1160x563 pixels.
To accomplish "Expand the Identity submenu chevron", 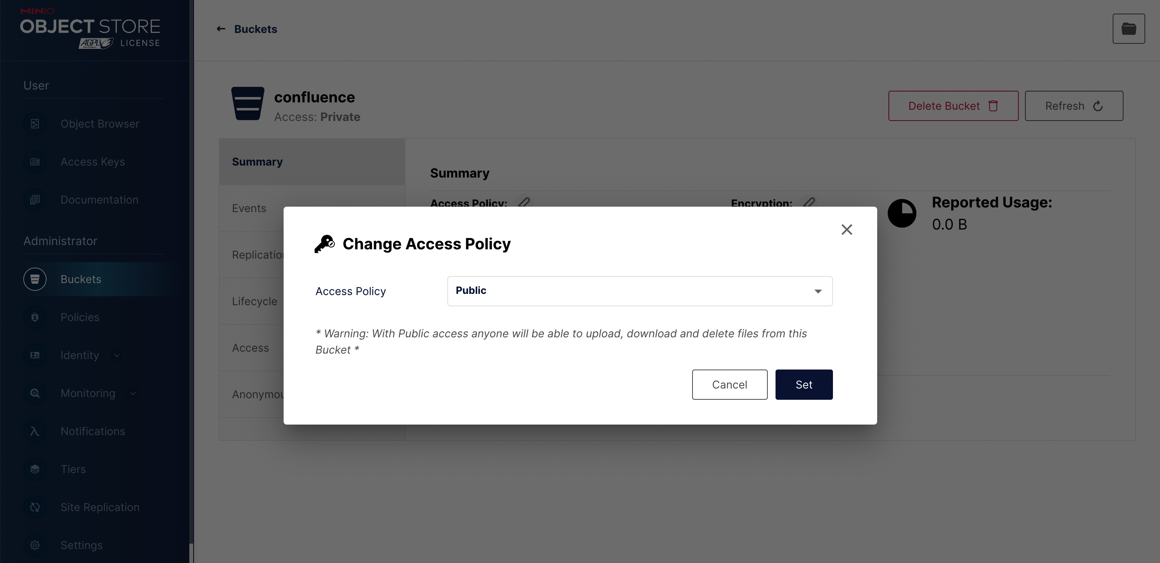I will pos(117,356).
